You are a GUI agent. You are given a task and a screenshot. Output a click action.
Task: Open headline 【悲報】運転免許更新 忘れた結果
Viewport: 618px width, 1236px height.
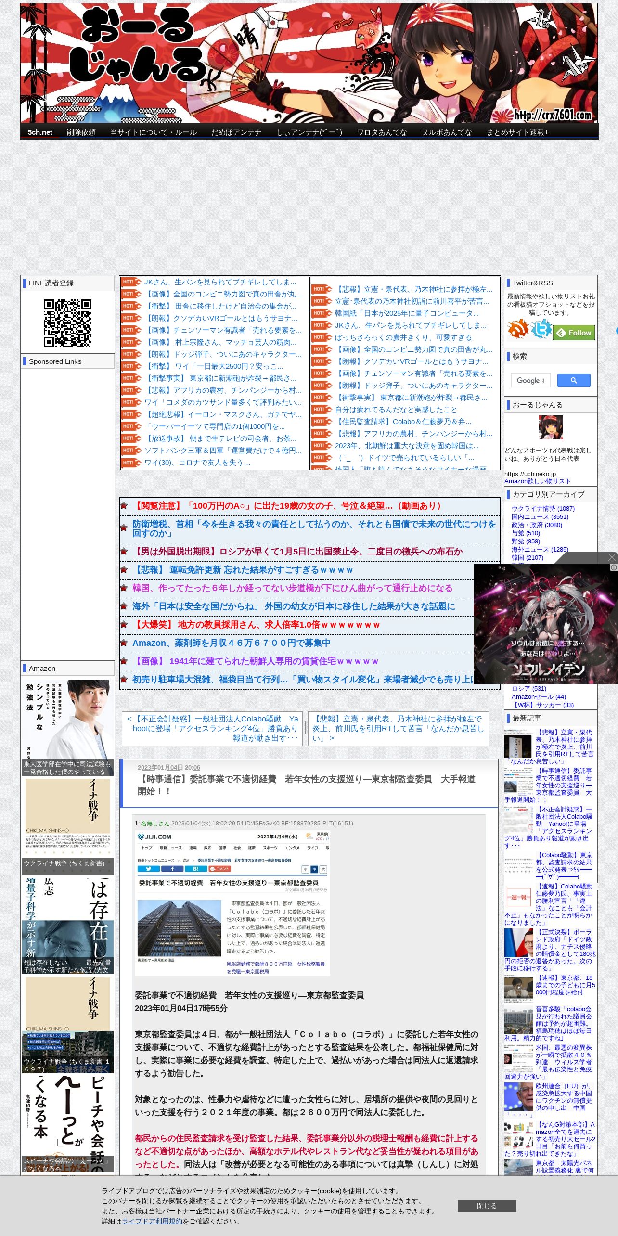[x=243, y=570]
